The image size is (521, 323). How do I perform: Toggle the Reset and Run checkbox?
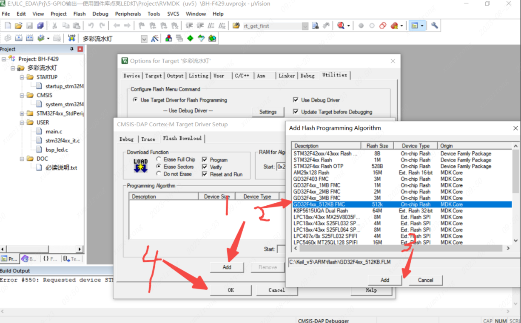coord(205,174)
